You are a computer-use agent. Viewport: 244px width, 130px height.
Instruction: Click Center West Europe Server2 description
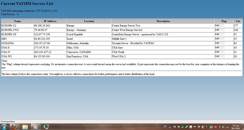pos(127,30)
